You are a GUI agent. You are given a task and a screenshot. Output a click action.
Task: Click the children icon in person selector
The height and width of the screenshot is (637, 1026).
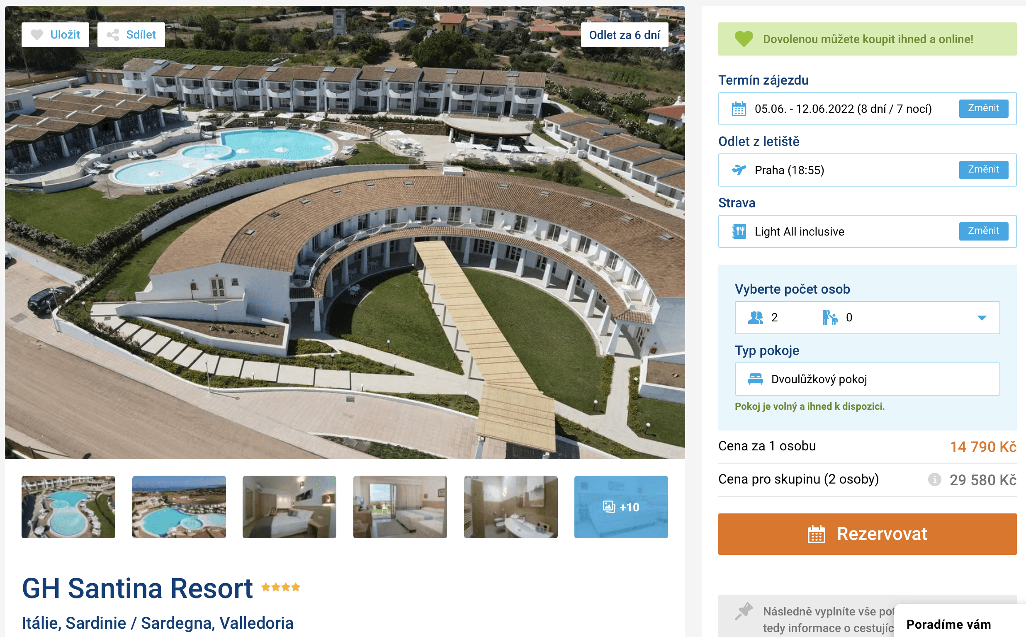pyautogui.click(x=829, y=318)
